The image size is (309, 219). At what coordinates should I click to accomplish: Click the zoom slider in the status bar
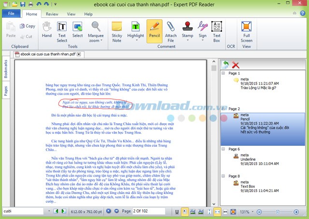(277, 211)
